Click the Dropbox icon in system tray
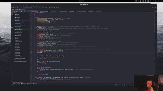The image size is (163, 91). click(x=141, y=1)
